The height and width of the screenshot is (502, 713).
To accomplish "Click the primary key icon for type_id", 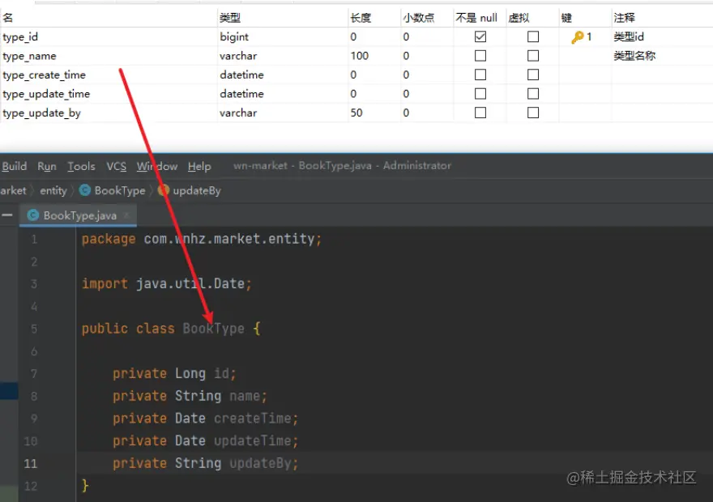I will pos(578,36).
